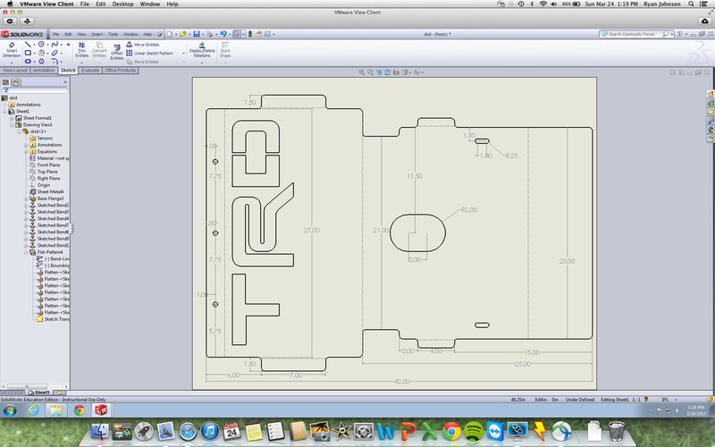
Task: Open the FeatureManager design tree tab
Action: click(x=5, y=82)
